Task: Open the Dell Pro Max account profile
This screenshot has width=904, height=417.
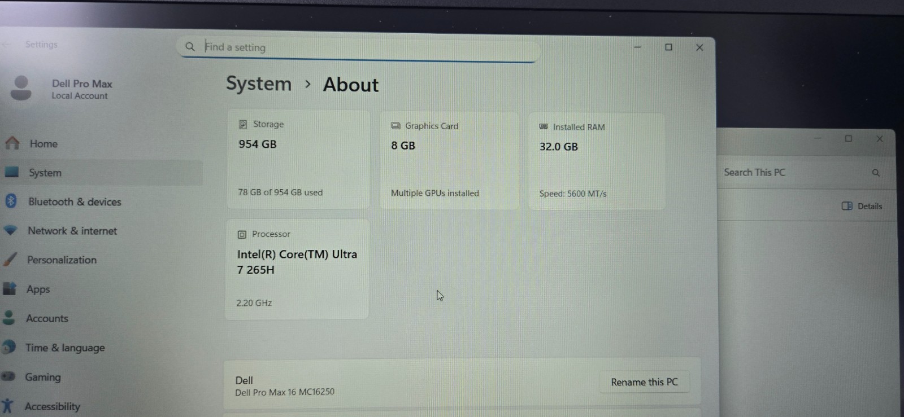Action: 62,89
